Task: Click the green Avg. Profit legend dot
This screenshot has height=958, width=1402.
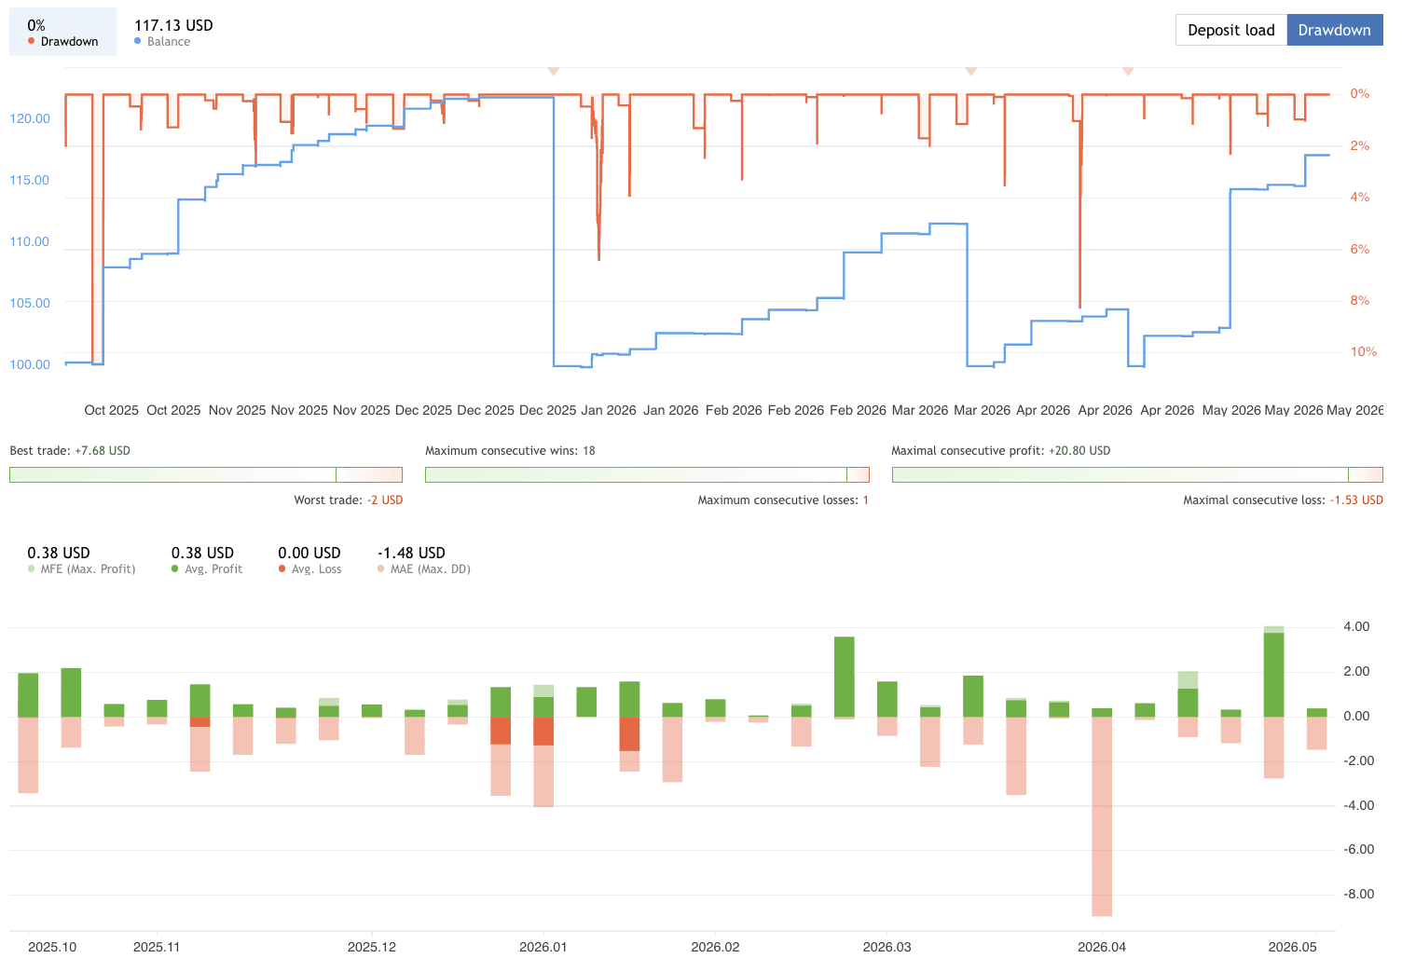Action: (175, 568)
